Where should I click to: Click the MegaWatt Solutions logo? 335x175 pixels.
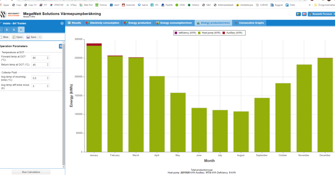click(10, 14)
